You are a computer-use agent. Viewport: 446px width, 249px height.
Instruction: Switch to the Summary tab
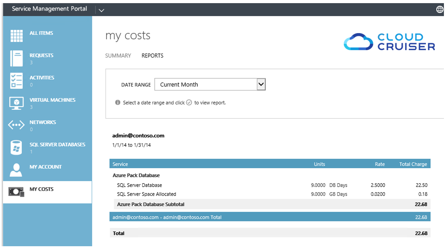[x=118, y=56]
